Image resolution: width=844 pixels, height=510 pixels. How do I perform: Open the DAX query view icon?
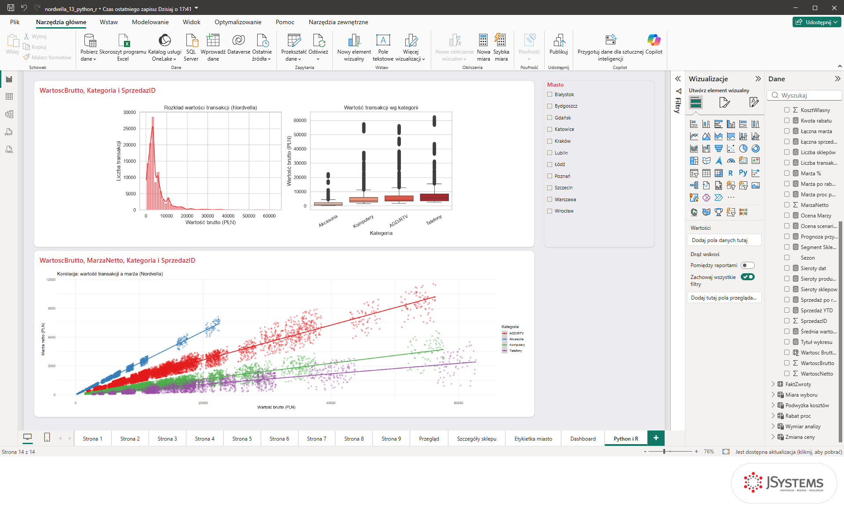9,132
